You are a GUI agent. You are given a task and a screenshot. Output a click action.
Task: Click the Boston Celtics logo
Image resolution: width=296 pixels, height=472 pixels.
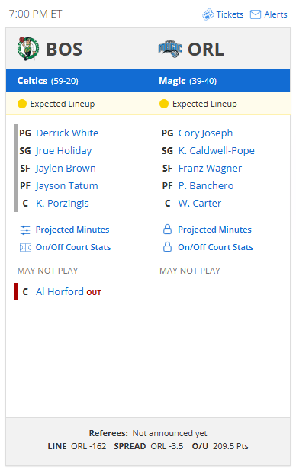[x=28, y=49]
